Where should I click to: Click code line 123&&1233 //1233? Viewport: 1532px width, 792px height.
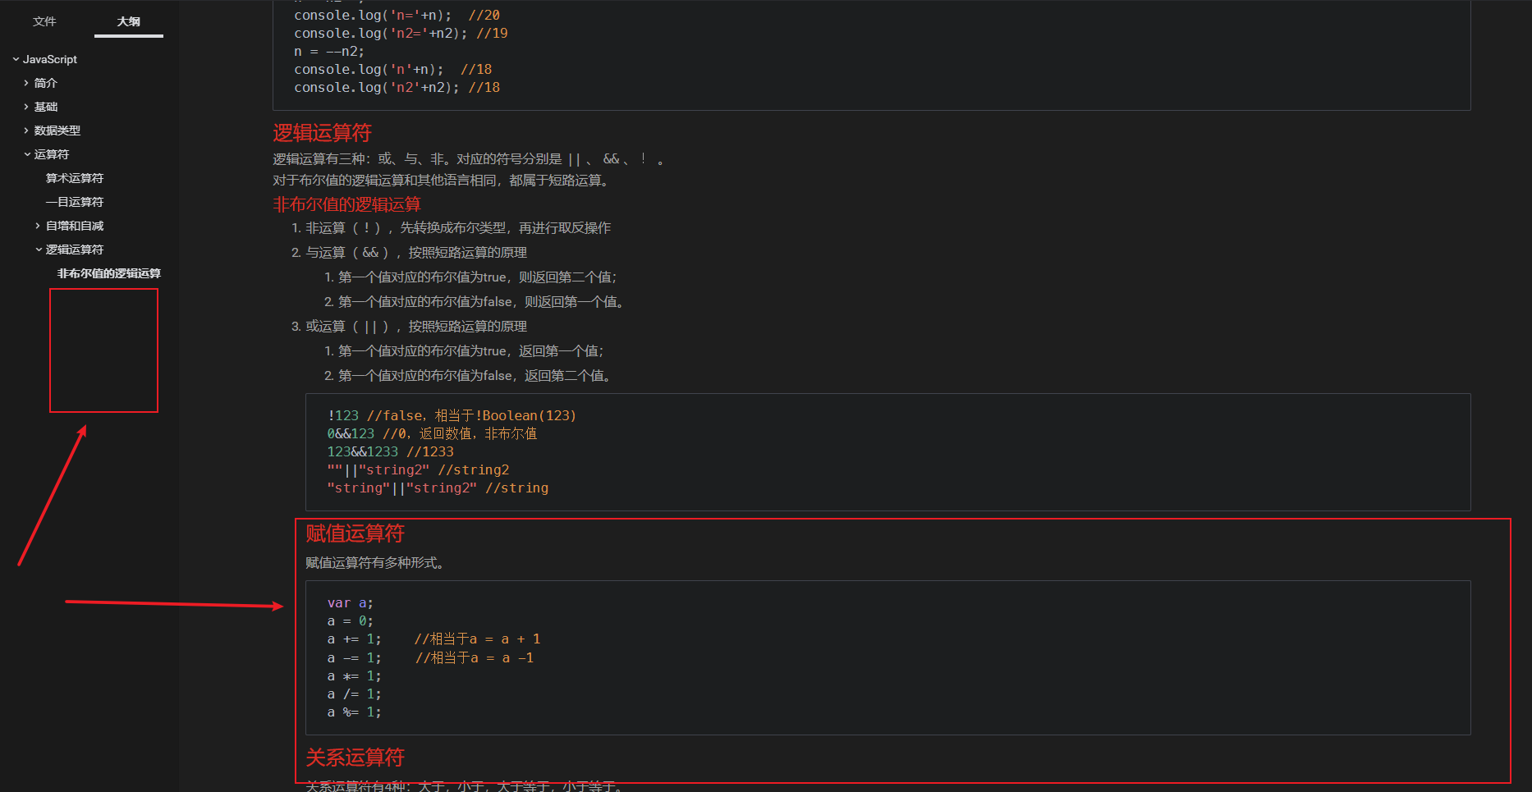[390, 452]
